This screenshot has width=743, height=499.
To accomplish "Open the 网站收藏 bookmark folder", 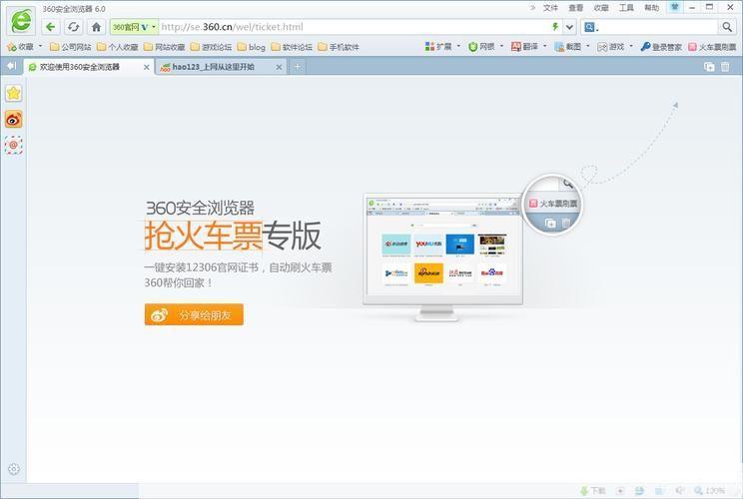I will [x=164, y=47].
